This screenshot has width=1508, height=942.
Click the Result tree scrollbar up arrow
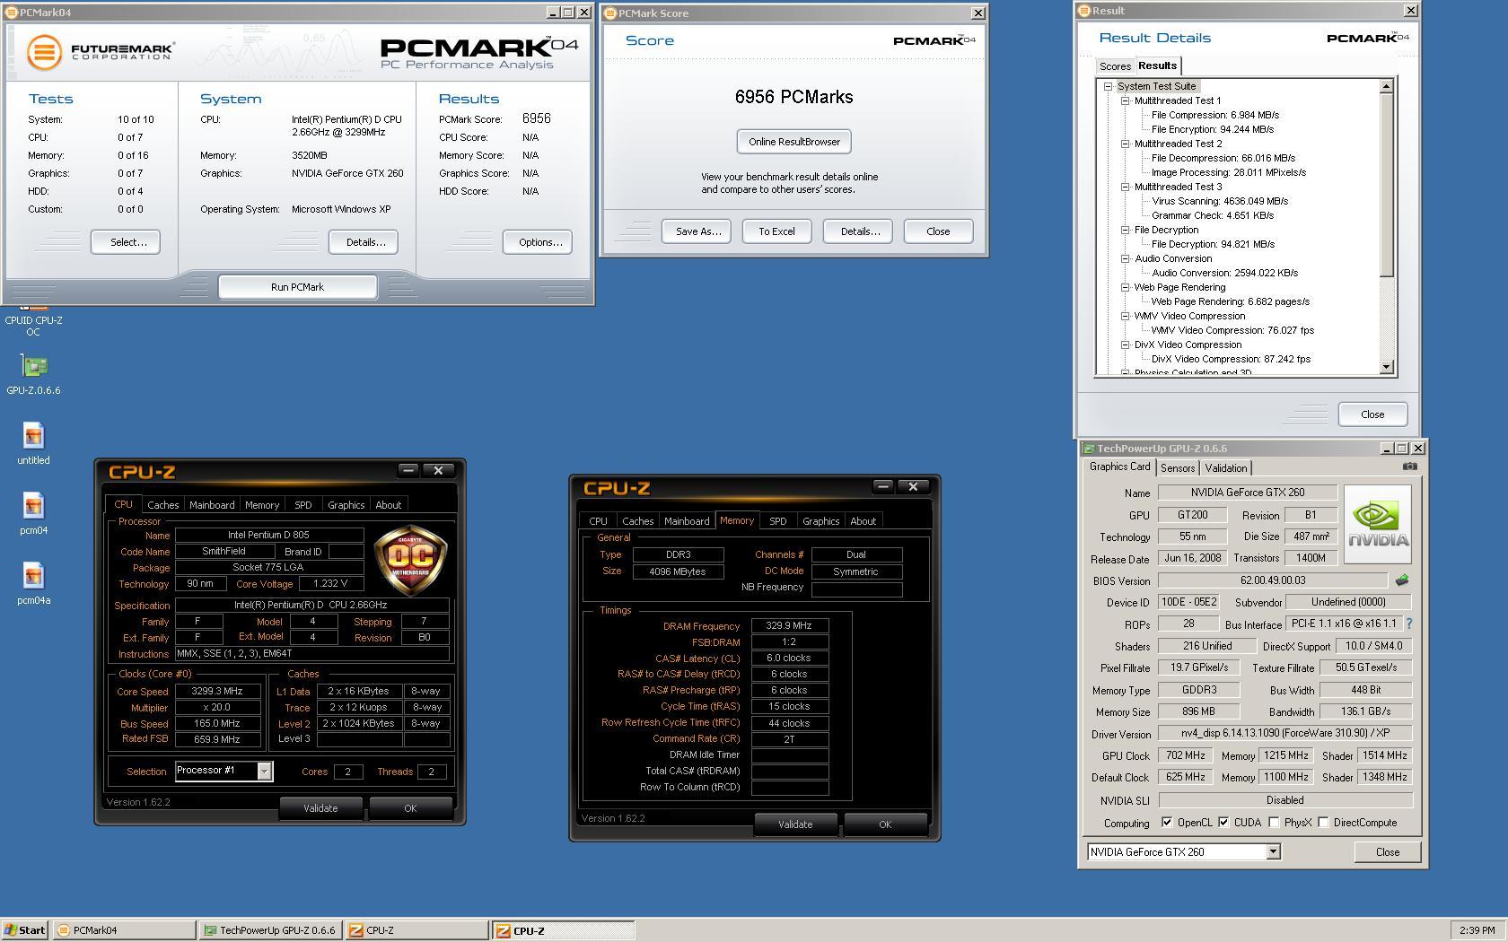pos(1387,86)
